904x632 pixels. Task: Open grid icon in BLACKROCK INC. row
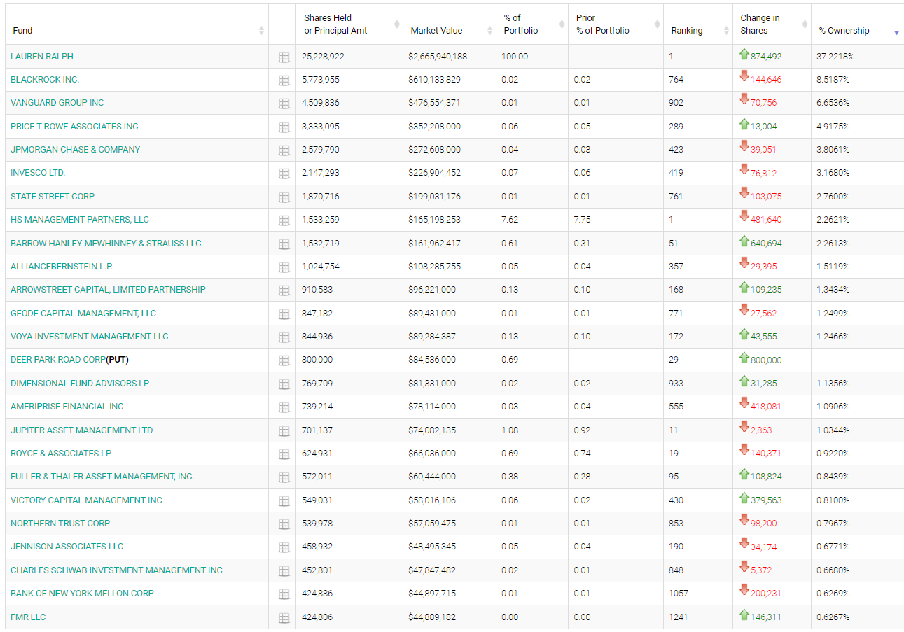(284, 80)
